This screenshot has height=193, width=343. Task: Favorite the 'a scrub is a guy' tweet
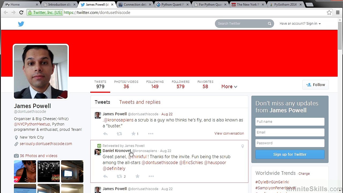[x=133, y=134]
